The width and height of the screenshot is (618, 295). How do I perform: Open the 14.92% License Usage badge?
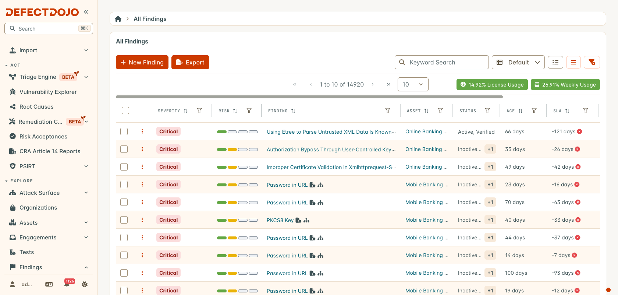point(492,85)
